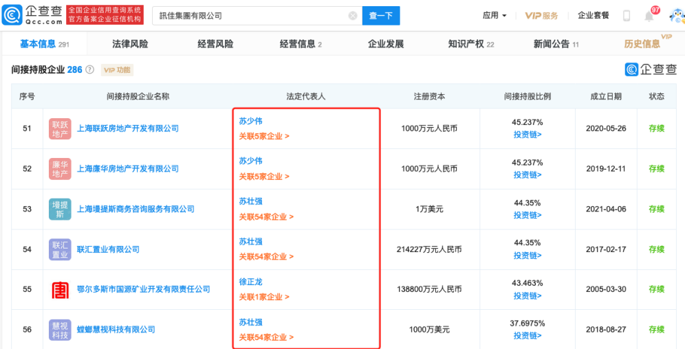Click the 廉华地产 company logo
Screen dimensions: 685x349
pyautogui.click(x=60, y=169)
